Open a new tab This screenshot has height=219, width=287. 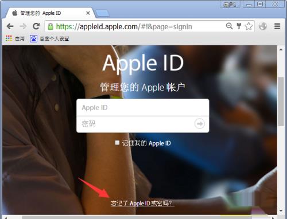point(103,13)
